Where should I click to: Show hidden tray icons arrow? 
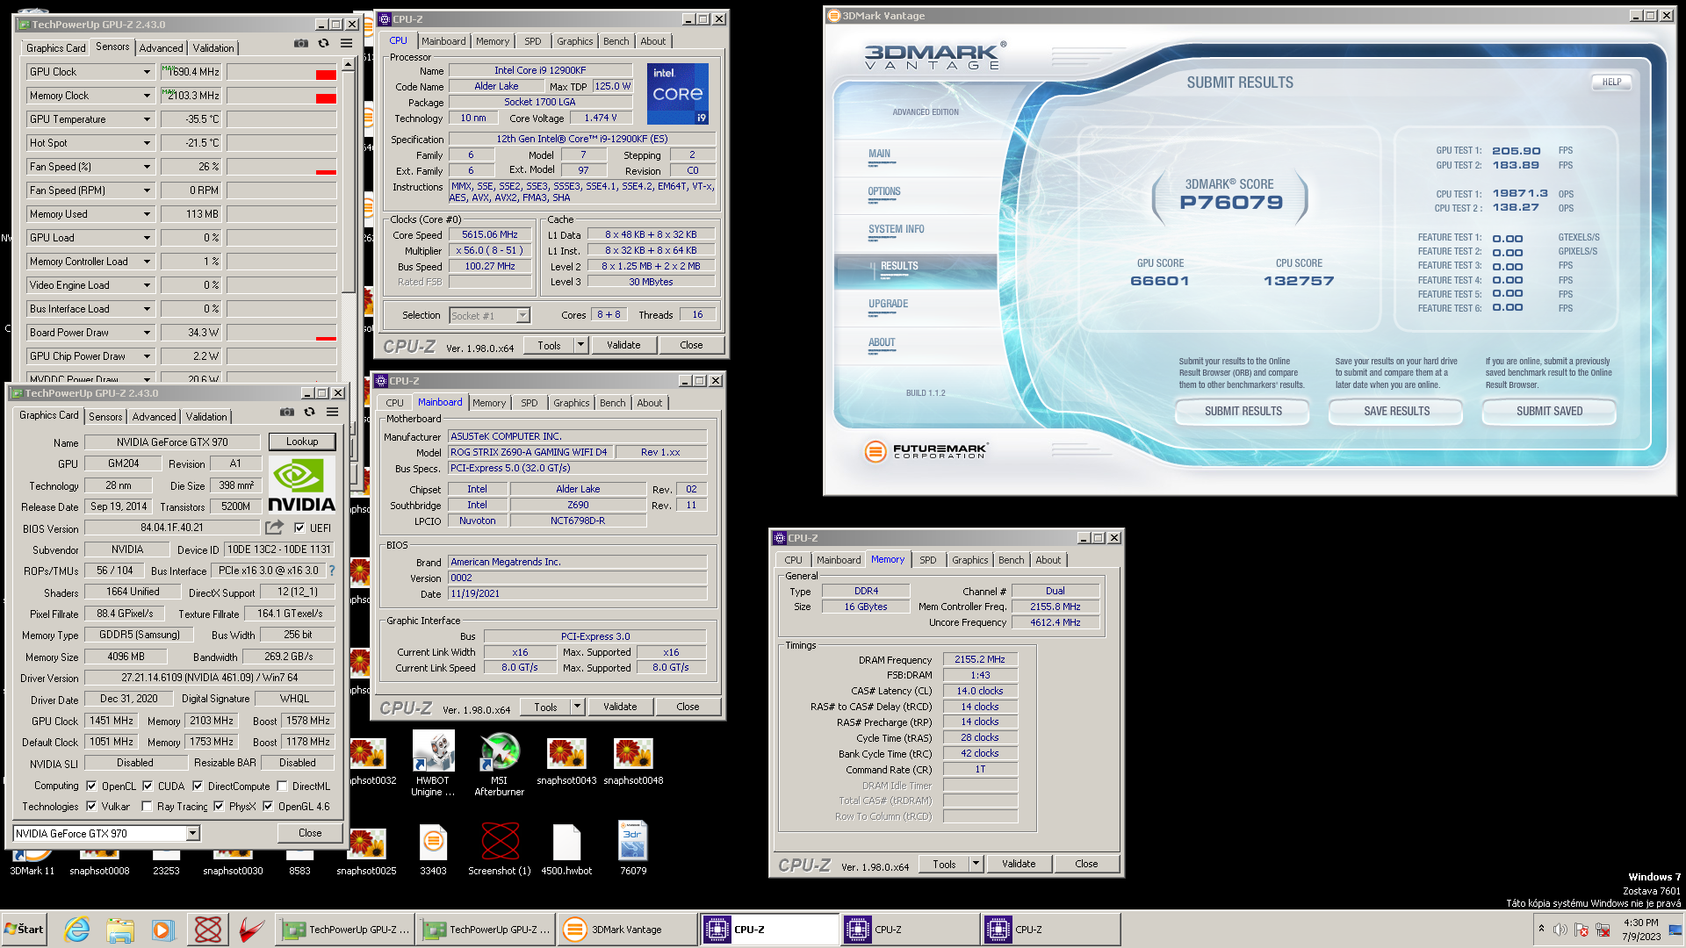(x=1541, y=929)
